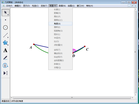This screenshot has width=139, height=104.
Task: Choose 圆周长(C) menu entry
Action: coord(60,20)
